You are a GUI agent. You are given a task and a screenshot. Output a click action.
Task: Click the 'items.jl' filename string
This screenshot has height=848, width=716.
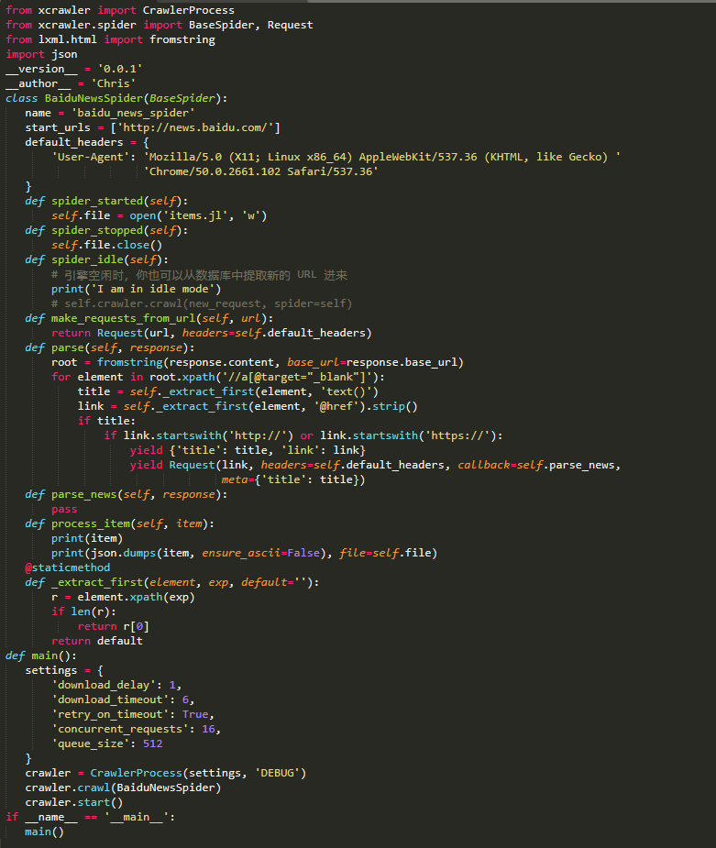(x=195, y=215)
